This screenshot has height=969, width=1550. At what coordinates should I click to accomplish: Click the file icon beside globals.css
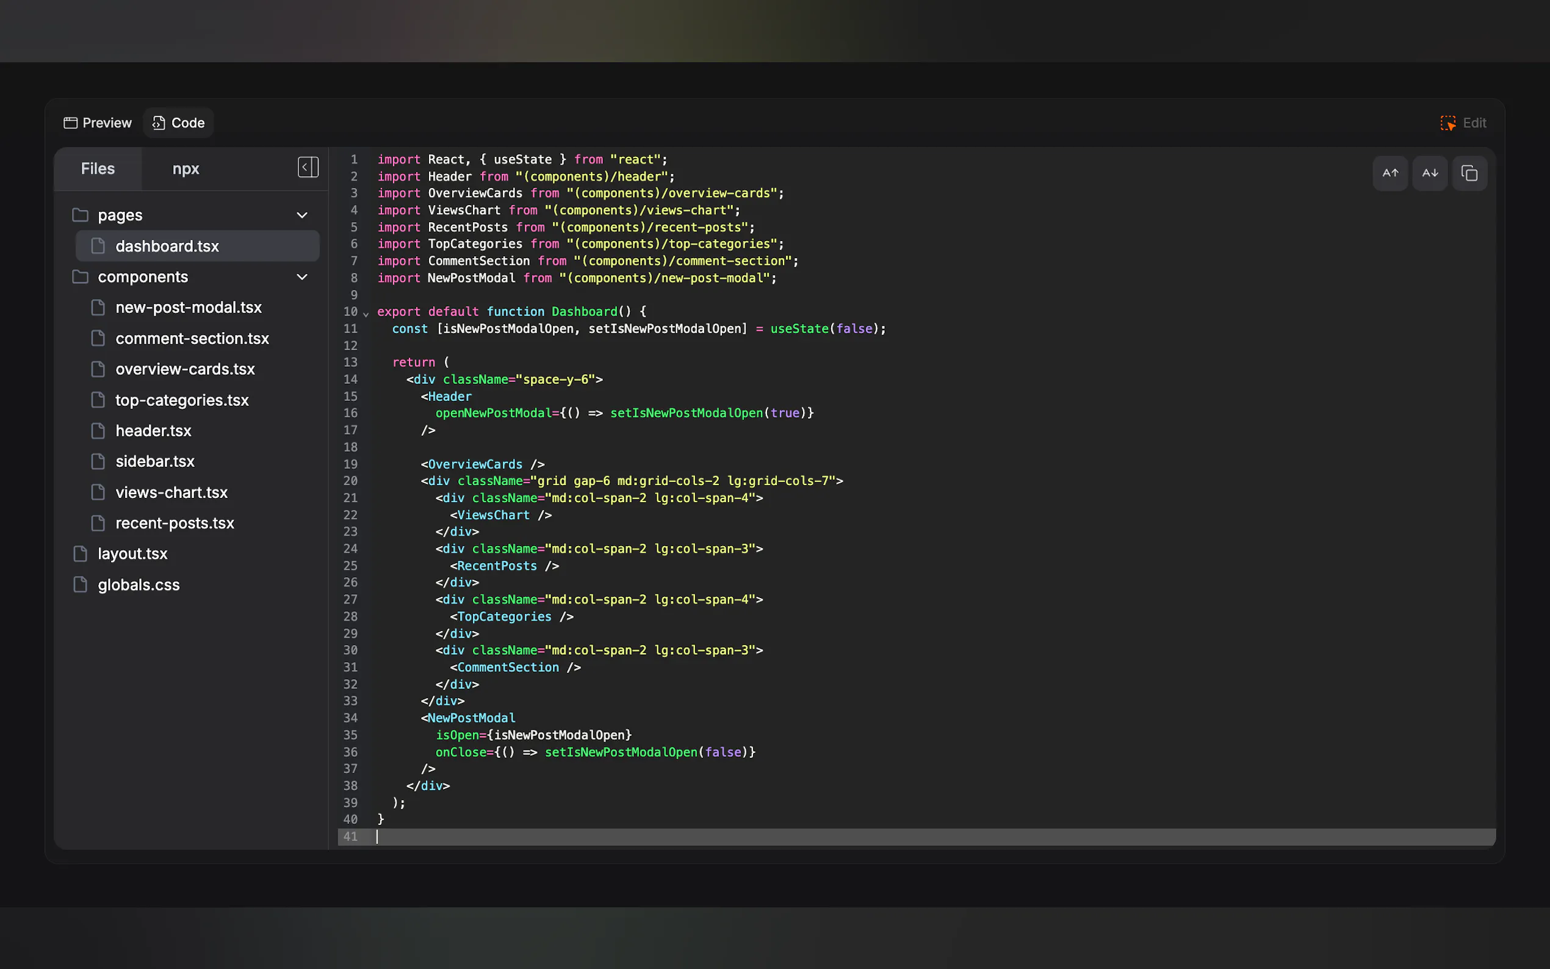click(80, 585)
